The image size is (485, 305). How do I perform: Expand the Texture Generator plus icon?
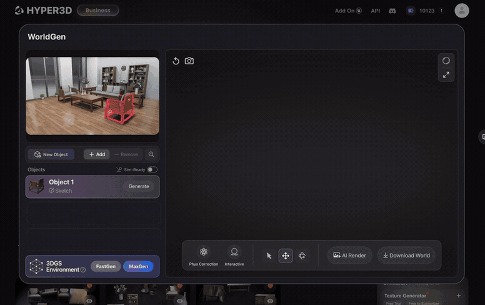459,296
